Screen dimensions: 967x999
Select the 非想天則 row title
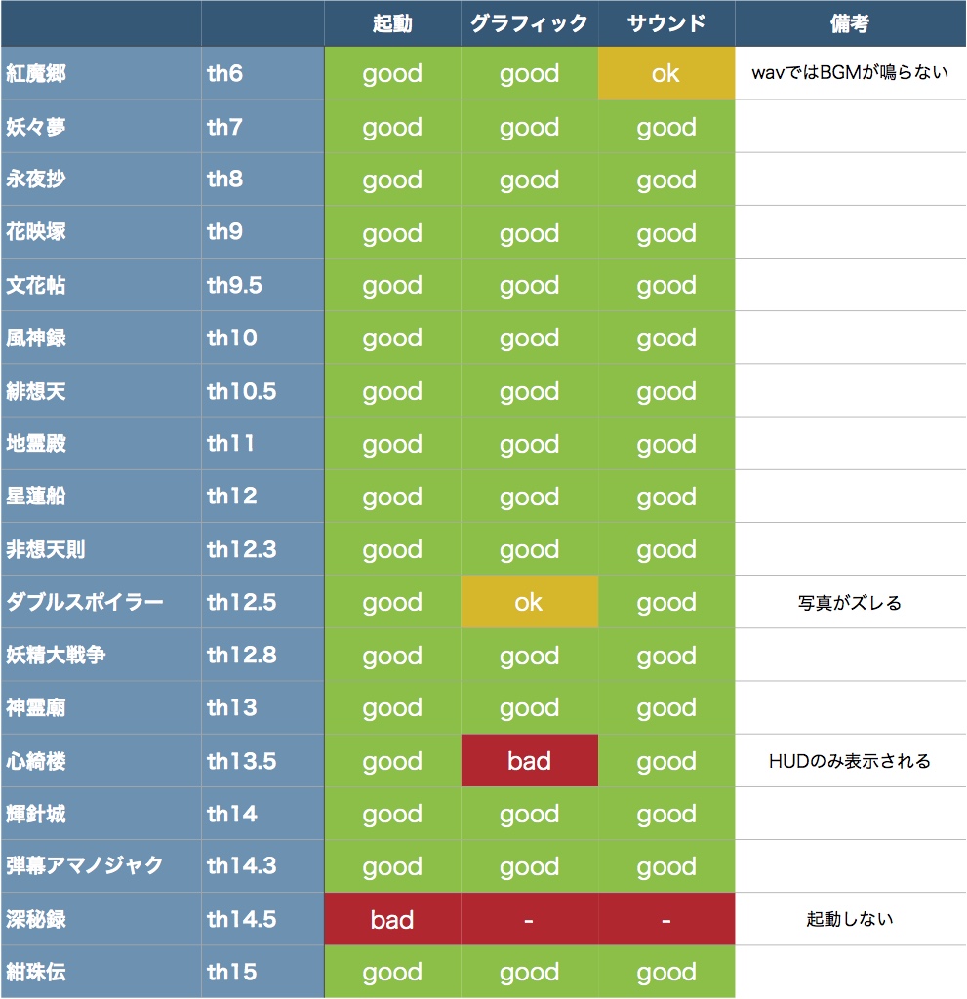(x=101, y=549)
